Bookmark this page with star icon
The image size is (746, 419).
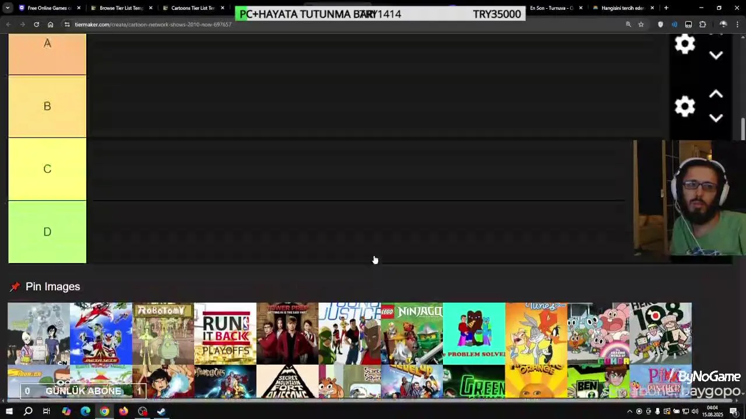(641, 24)
